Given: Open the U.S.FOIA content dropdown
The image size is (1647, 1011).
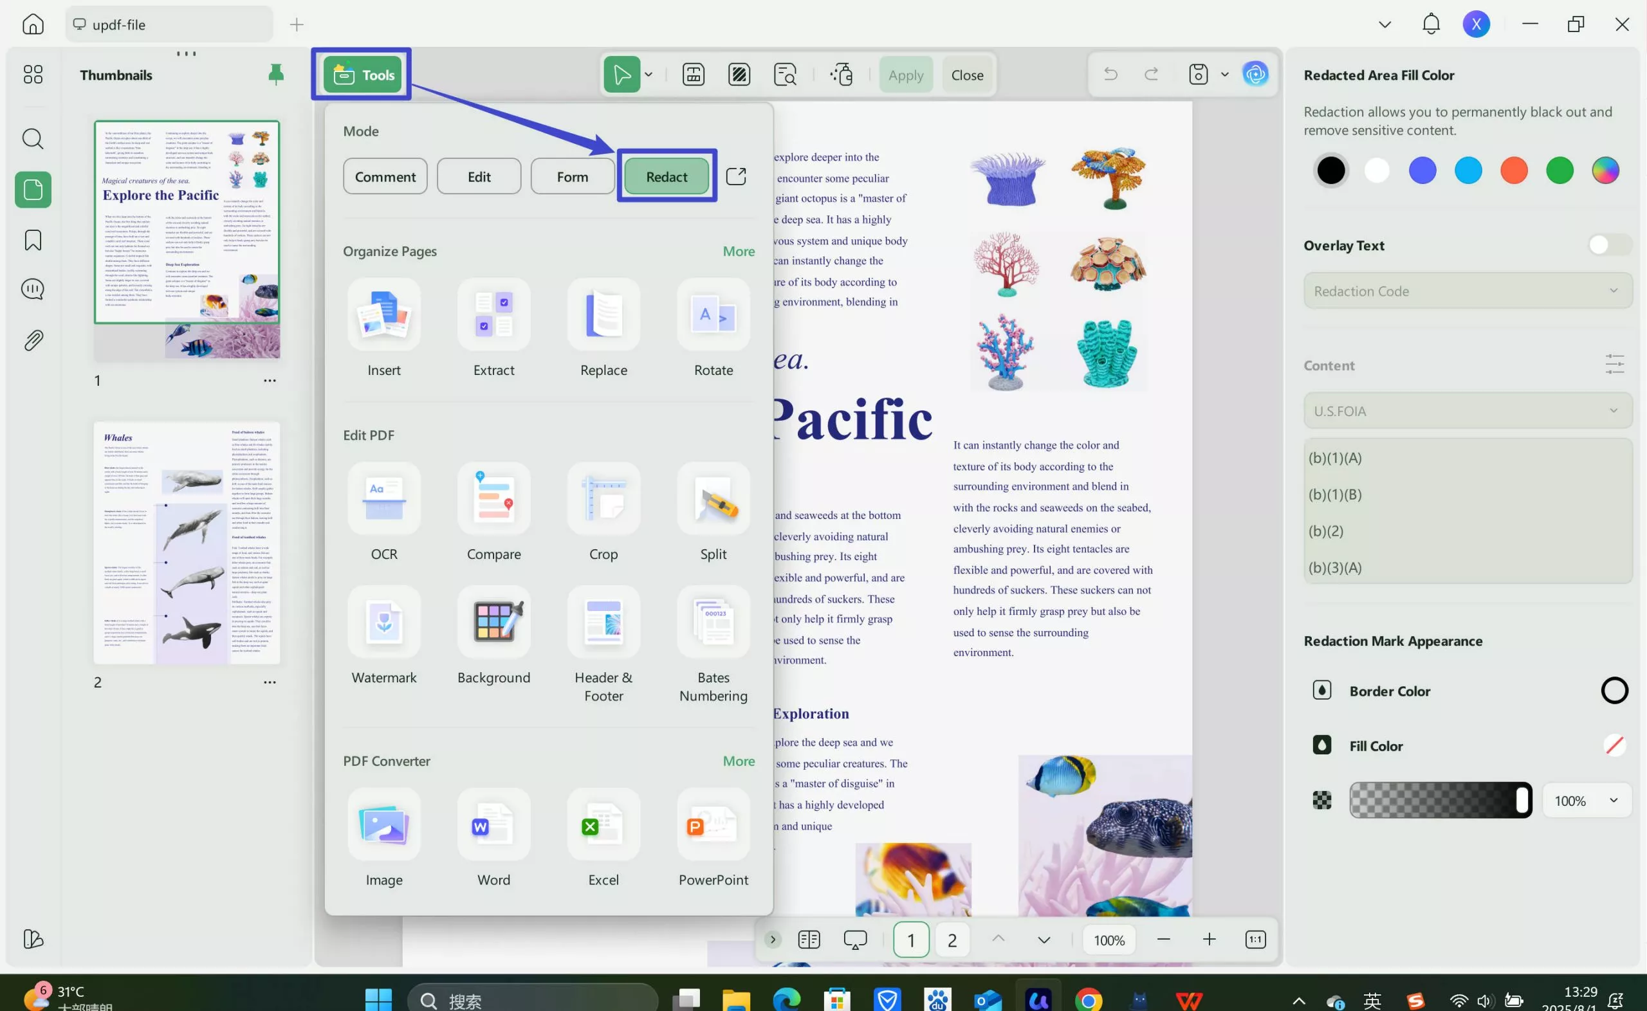Looking at the screenshot, I should coord(1467,410).
